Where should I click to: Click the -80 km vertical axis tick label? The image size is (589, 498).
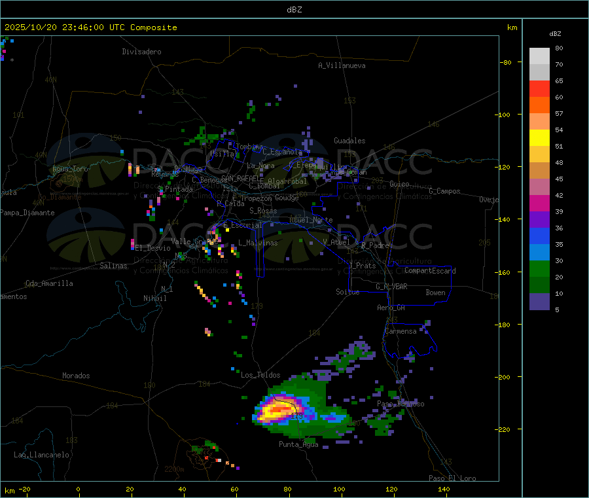coord(505,62)
